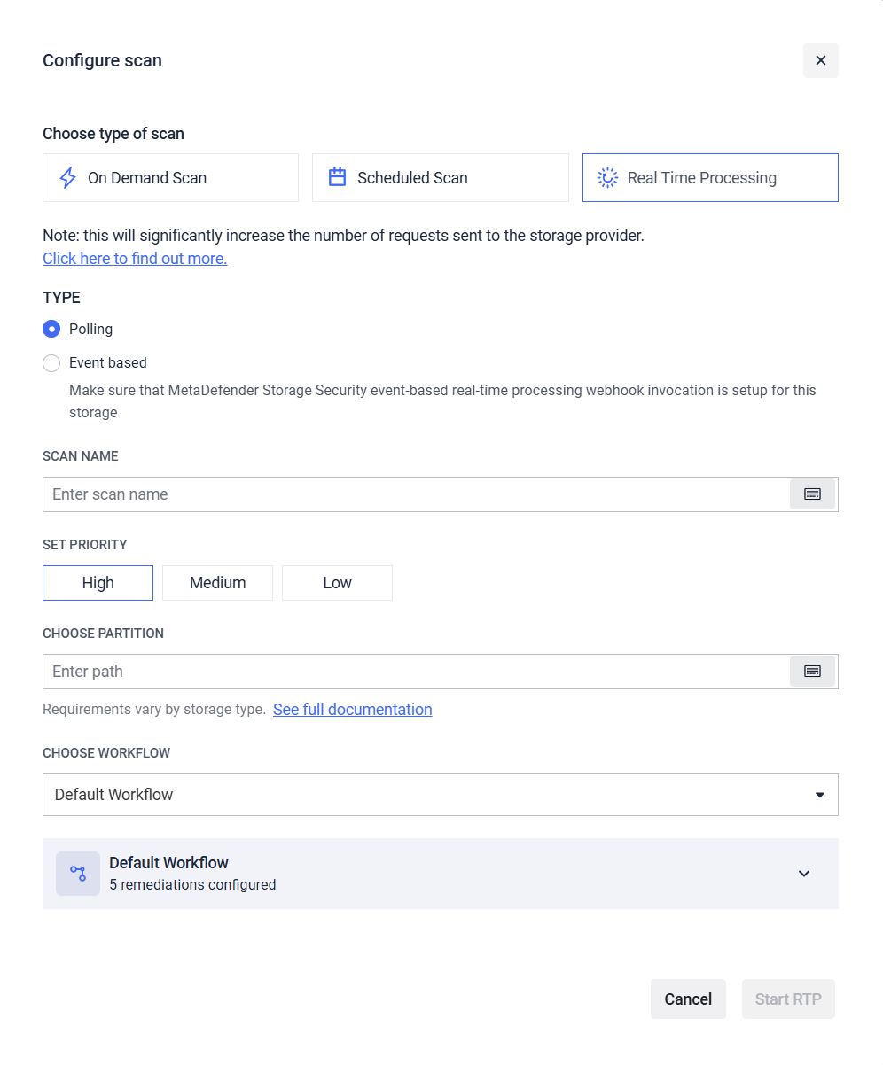Open the "Click here to find out more" link
The height and width of the screenshot is (1065, 883).
(x=135, y=259)
